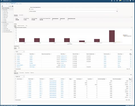Click the search magnifier icon
This screenshot has height=106, width=135.
click(30, 9)
